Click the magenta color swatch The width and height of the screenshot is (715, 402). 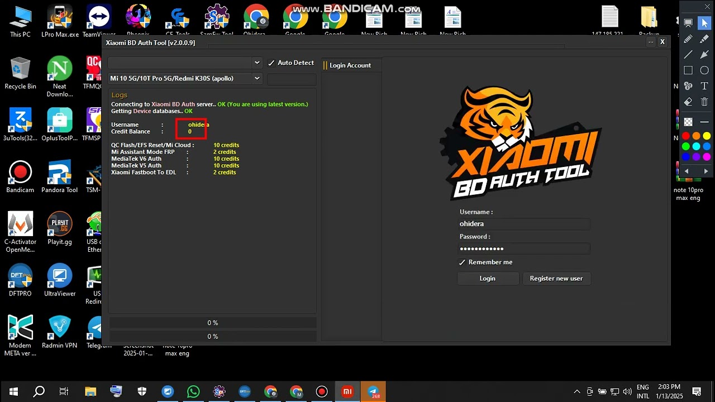tap(707, 157)
